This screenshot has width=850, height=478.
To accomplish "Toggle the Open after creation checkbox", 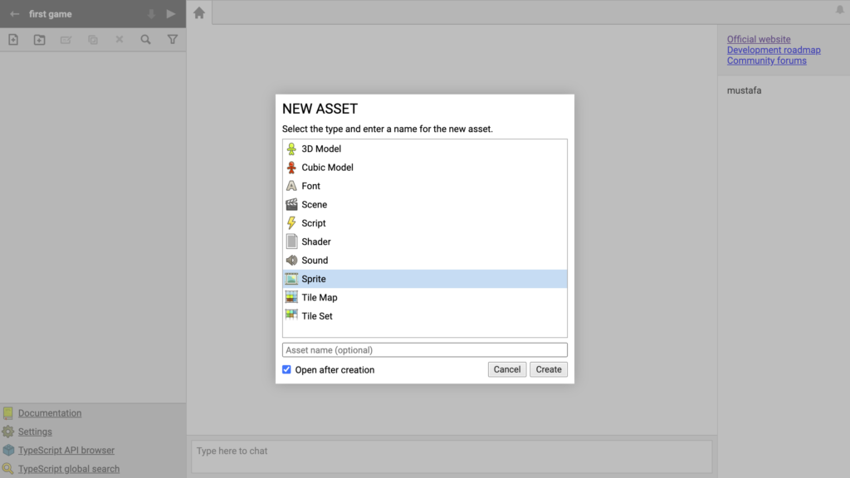I will tap(286, 369).
